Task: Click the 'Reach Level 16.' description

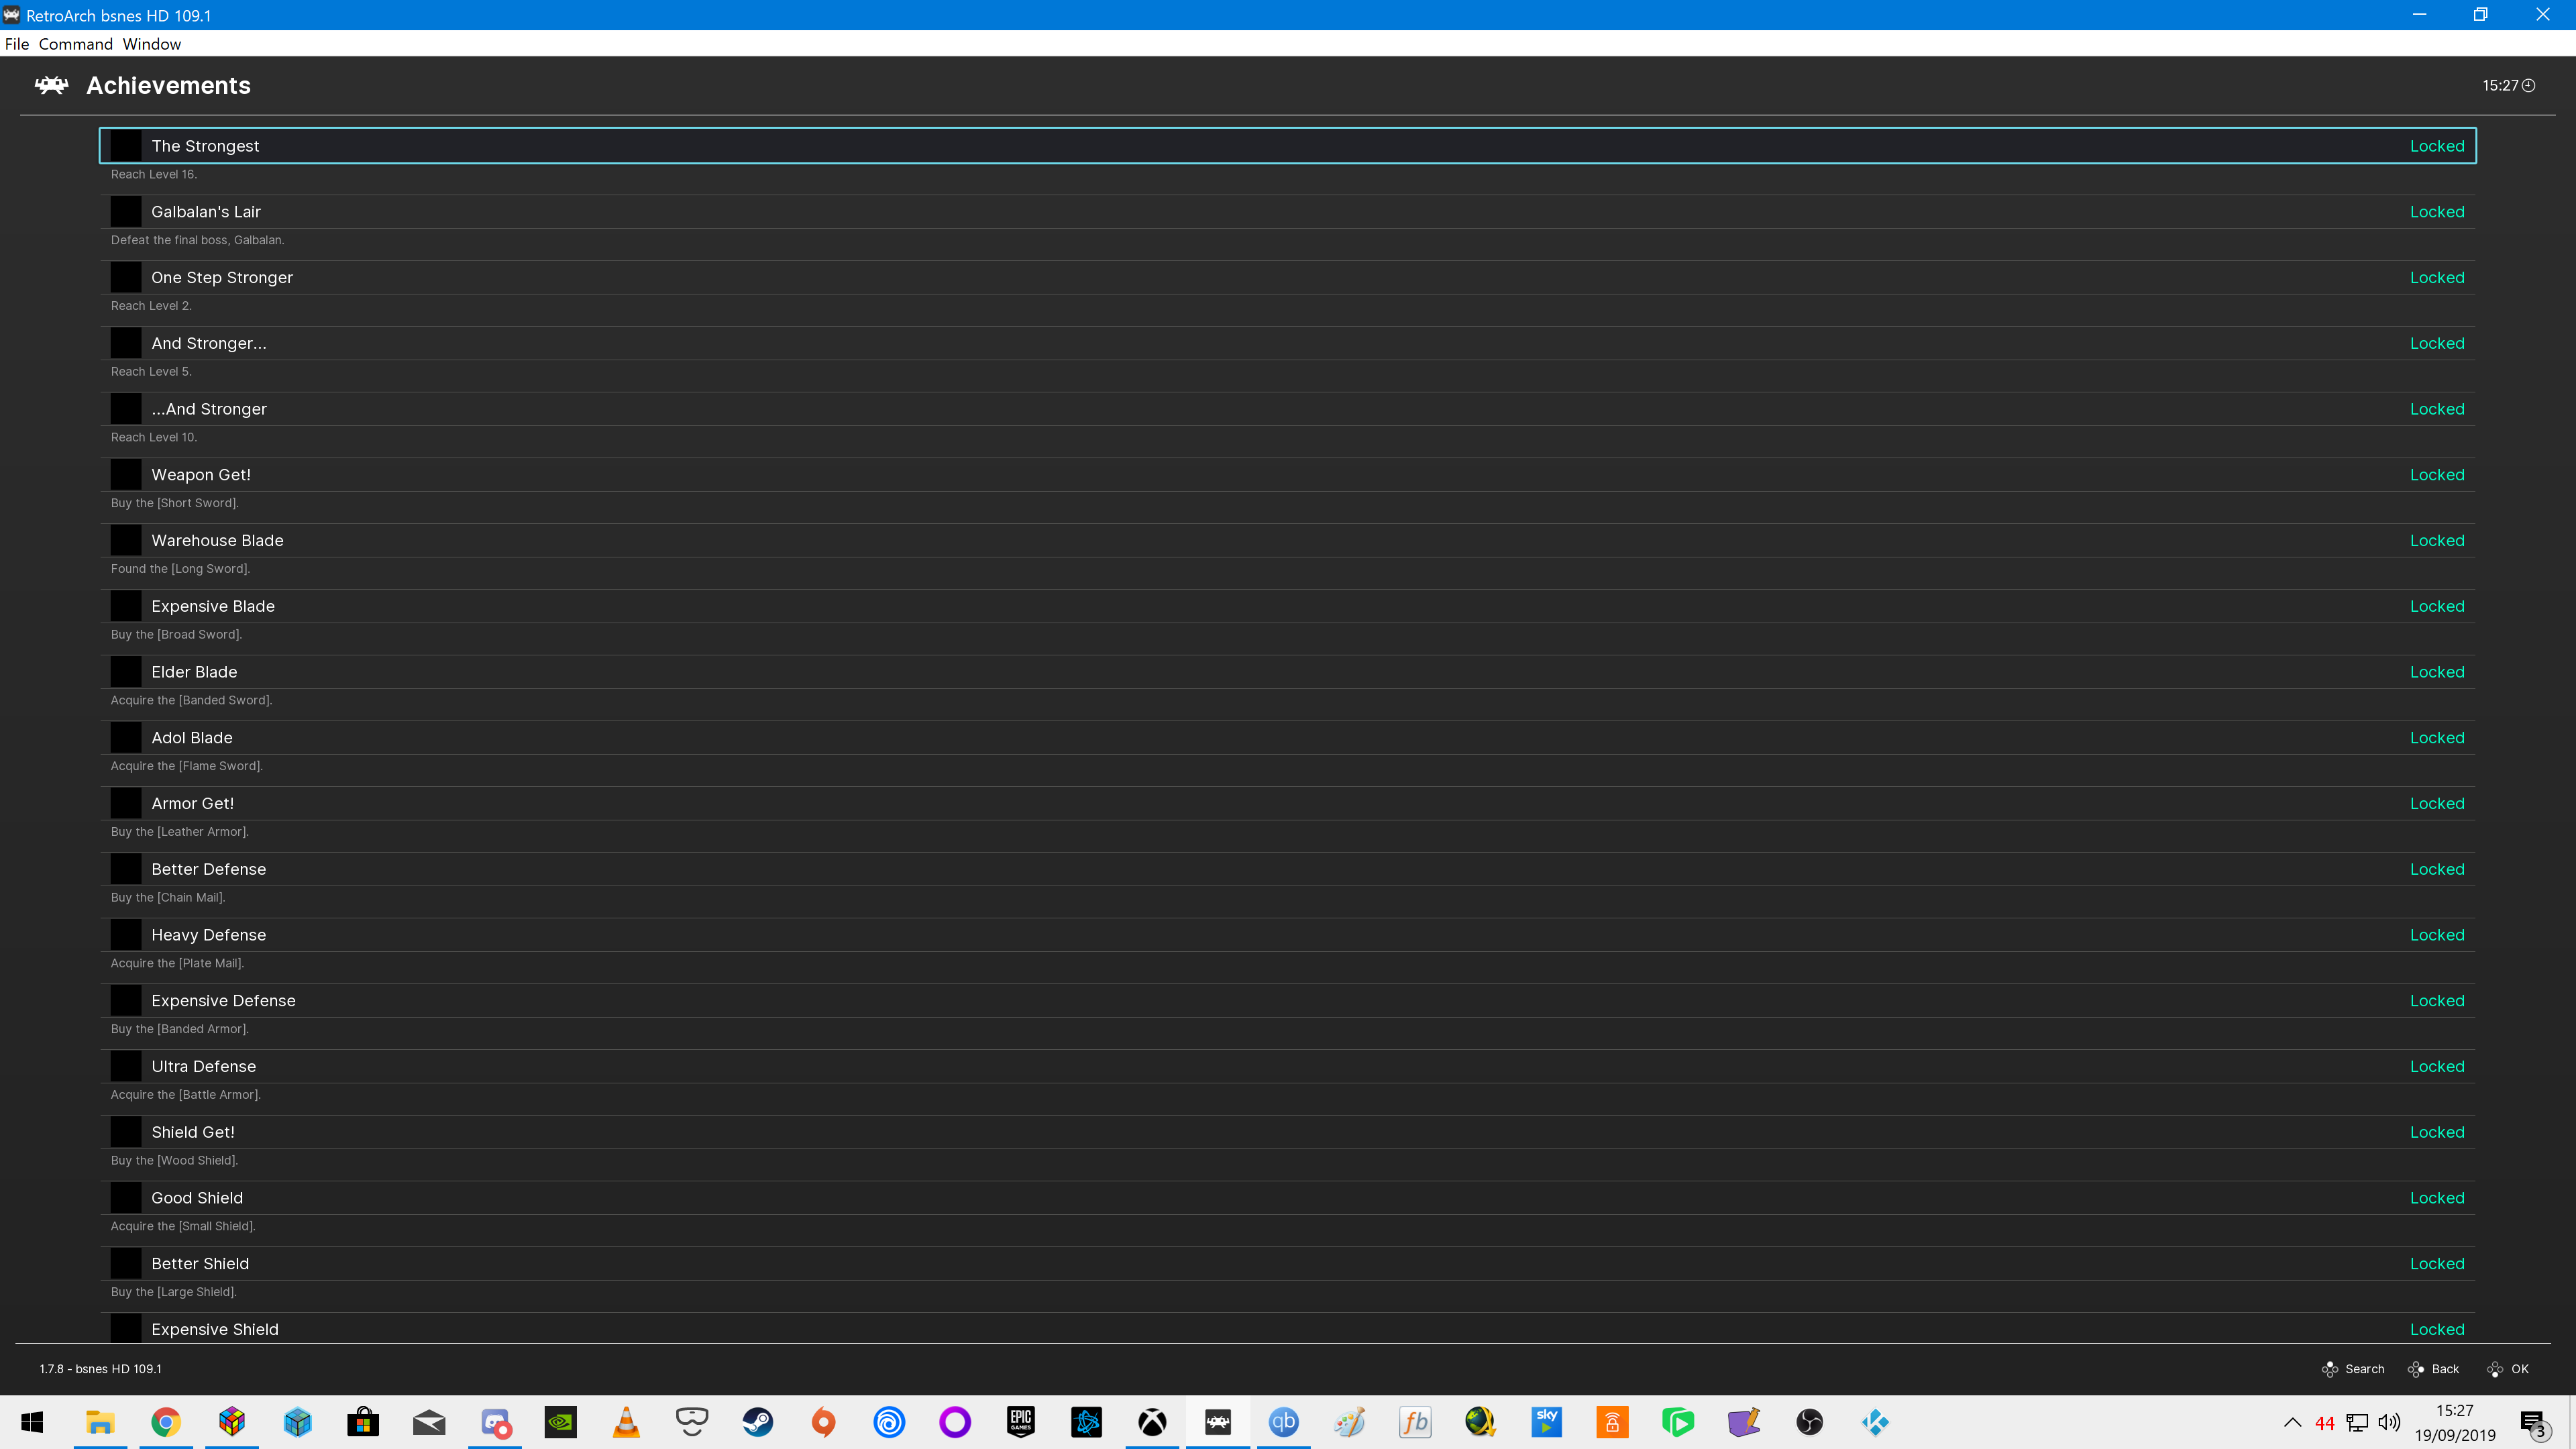Action: (x=154, y=174)
